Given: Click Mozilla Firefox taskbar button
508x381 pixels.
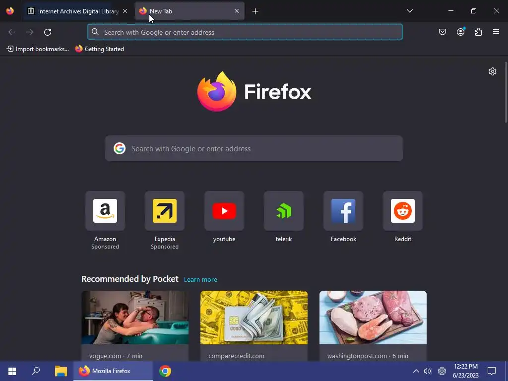Looking at the screenshot, I should 113,371.
